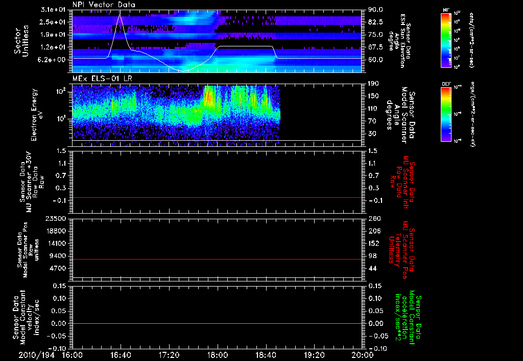Click the 18:00 time axis label
The width and height of the screenshot is (523, 361).
tap(218, 355)
